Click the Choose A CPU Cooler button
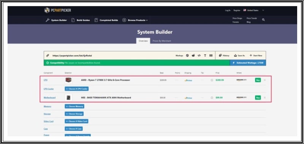Viewport: 304px width, 144px height. [x=77, y=89]
